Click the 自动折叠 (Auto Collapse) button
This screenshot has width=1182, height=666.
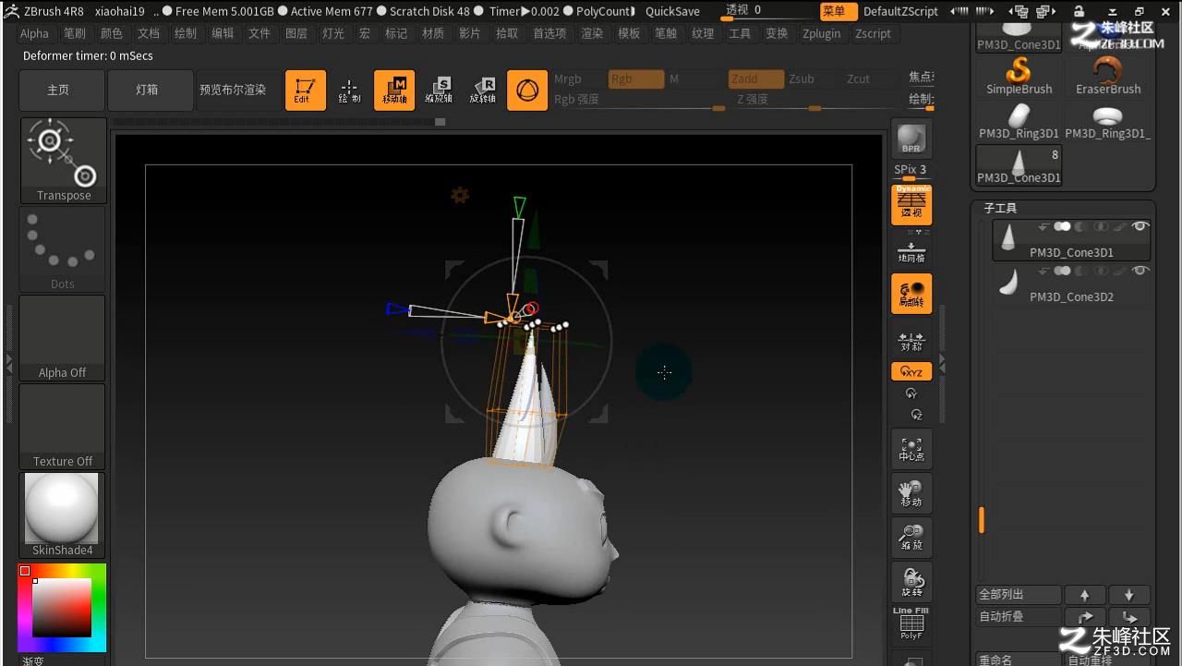click(x=1019, y=617)
